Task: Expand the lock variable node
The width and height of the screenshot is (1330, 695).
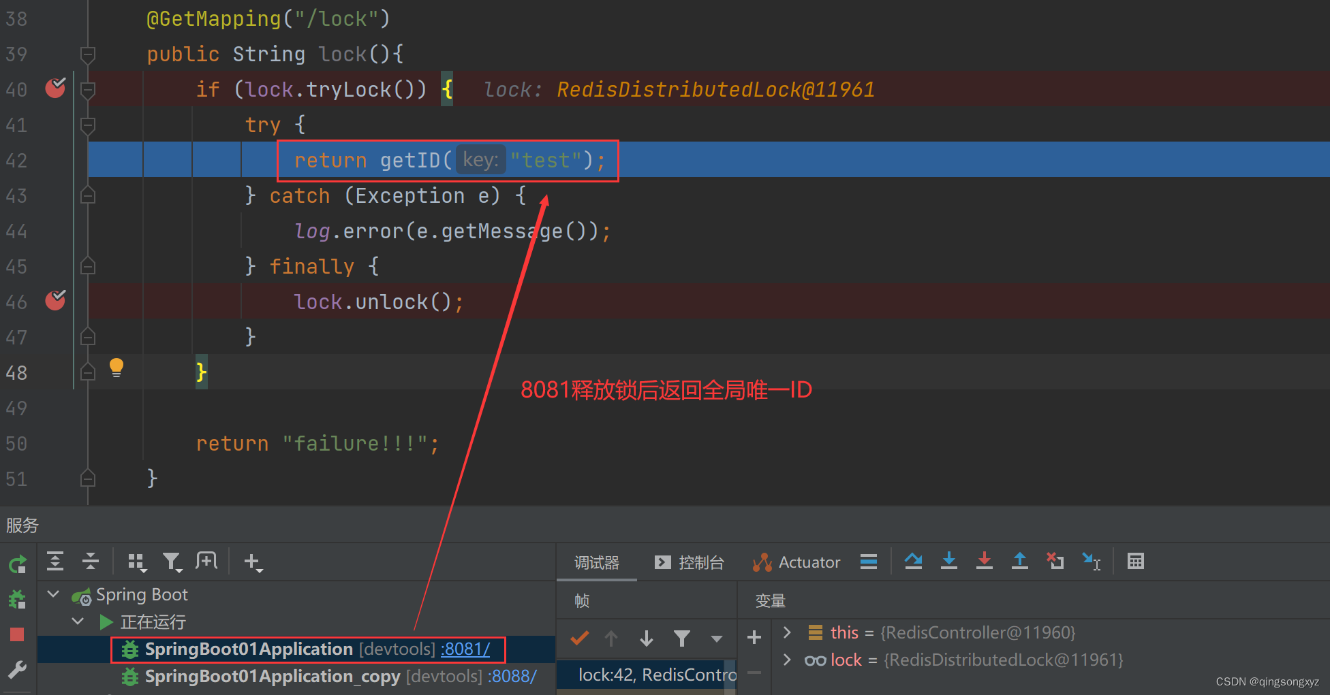Action: click(787, 660)
